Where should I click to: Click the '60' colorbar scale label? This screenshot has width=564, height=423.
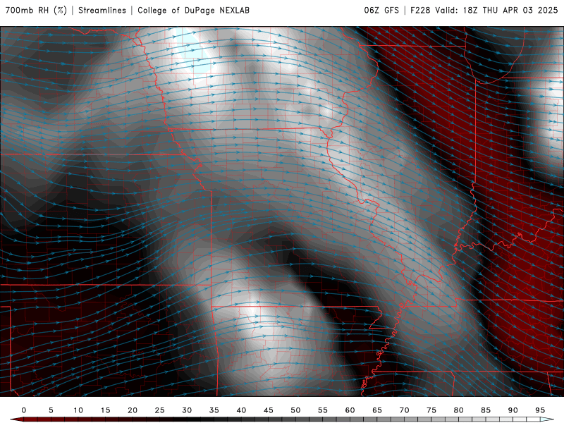(x=350, y=410)
